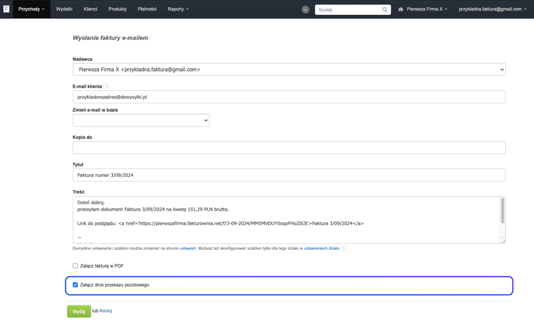Click the round grey status icon
The image size is (534, 331).
click(306, 9)
